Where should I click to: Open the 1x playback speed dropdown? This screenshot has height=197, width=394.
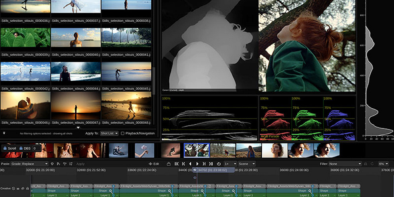point(230,164)
